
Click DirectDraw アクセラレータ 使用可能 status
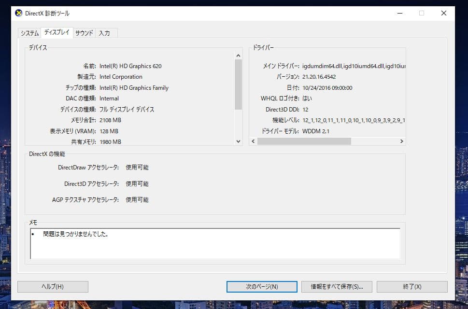coord(137,168)
